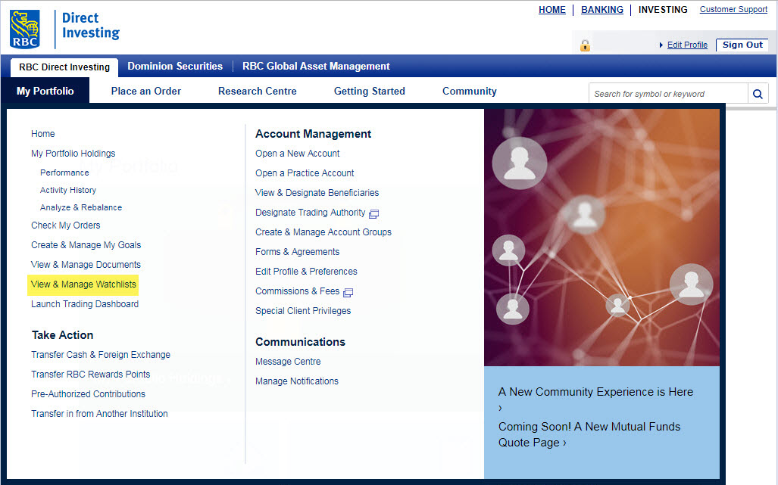Viewport: 778px width, 485px height.
Task: Switch to RBC Global Asset Management tab
Action: click(316, 67)
